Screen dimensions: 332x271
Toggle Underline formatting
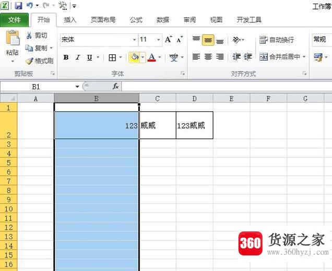pyautogui.click(x=90, y=57)
